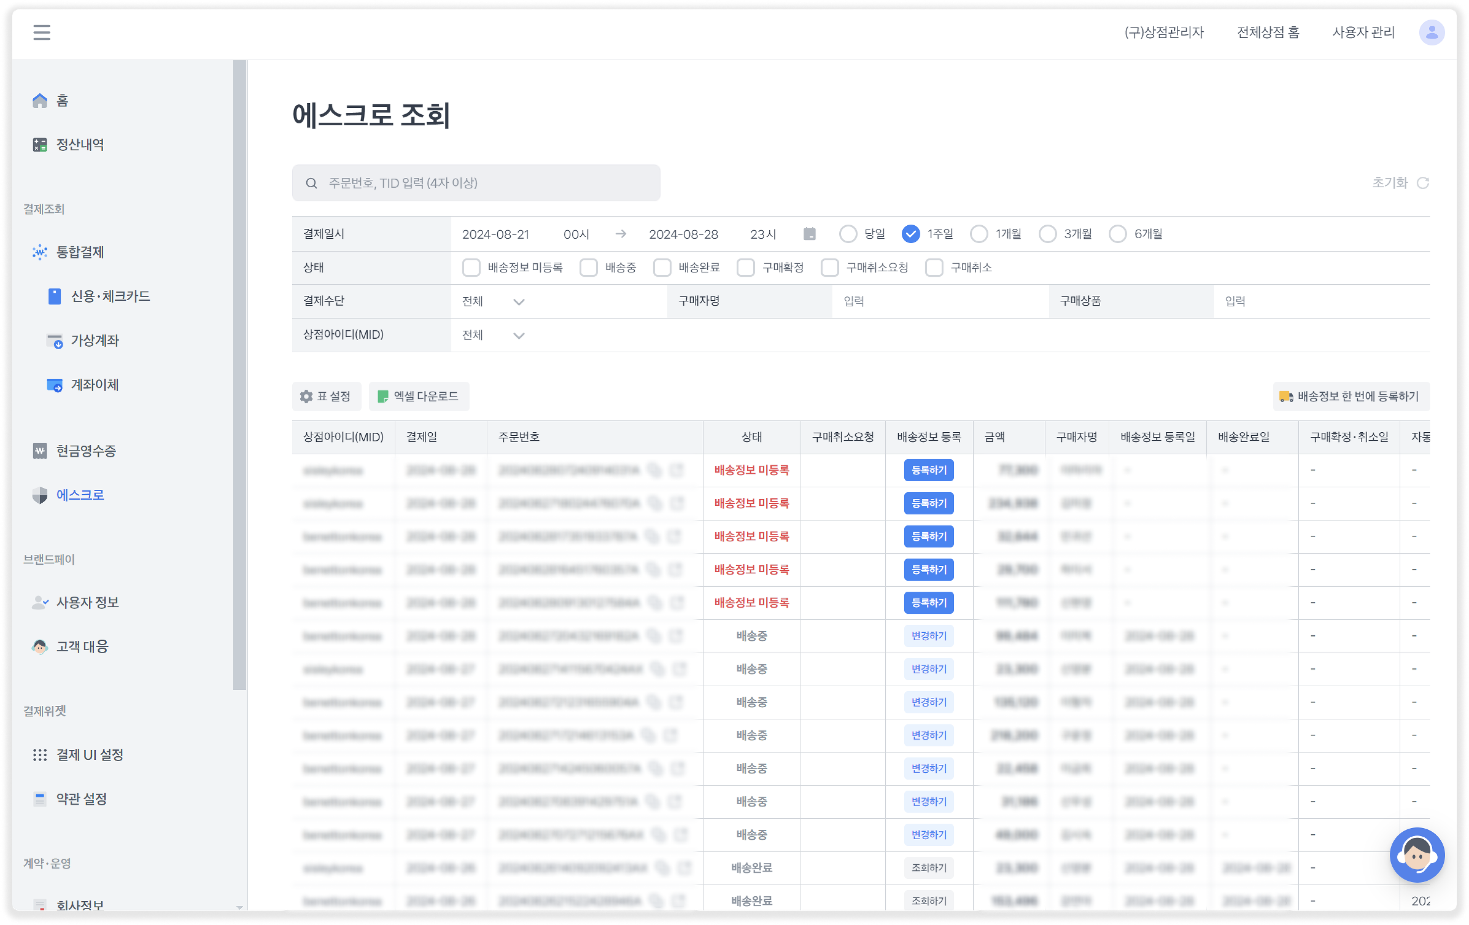Open the 상점아이디(MID) 전체 dropdown
This screenshot has width=1469, height=925.
pos(493,335)
